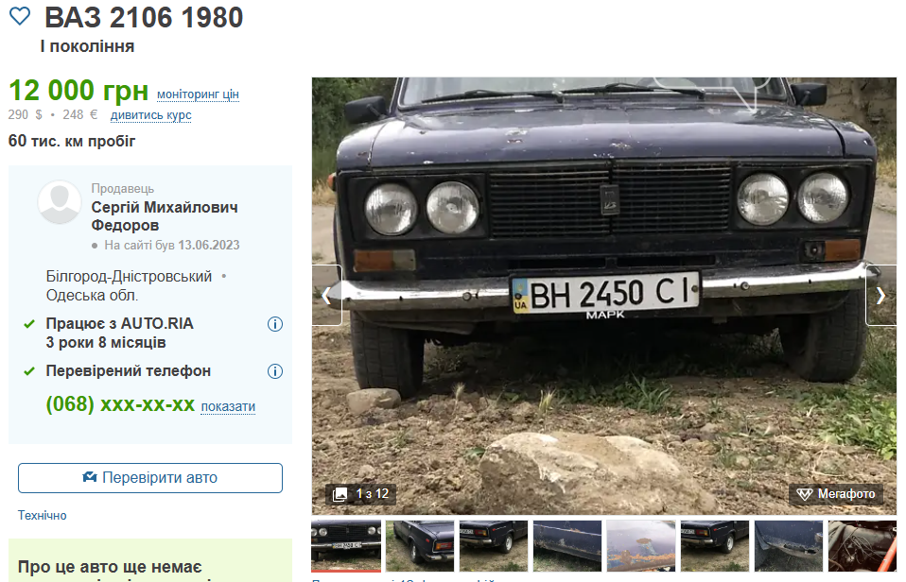The width and height of the screenshot is (906, 582).
Task: Click info icon next to Перевірений телефон
Action: click(275, 371)
